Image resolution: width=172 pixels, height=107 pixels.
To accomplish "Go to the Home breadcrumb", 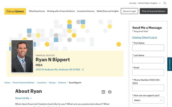I will [x=7, y=83].
